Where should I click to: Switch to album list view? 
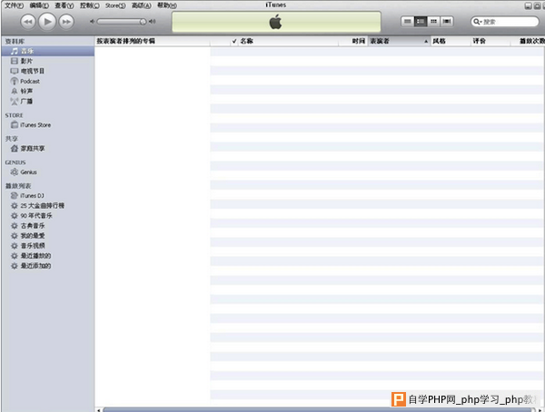point(421,22)
